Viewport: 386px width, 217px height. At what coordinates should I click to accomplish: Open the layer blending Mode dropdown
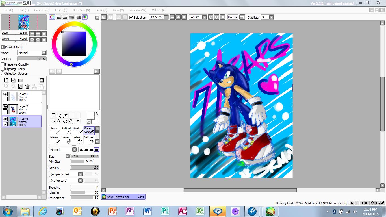coord(32,53)
